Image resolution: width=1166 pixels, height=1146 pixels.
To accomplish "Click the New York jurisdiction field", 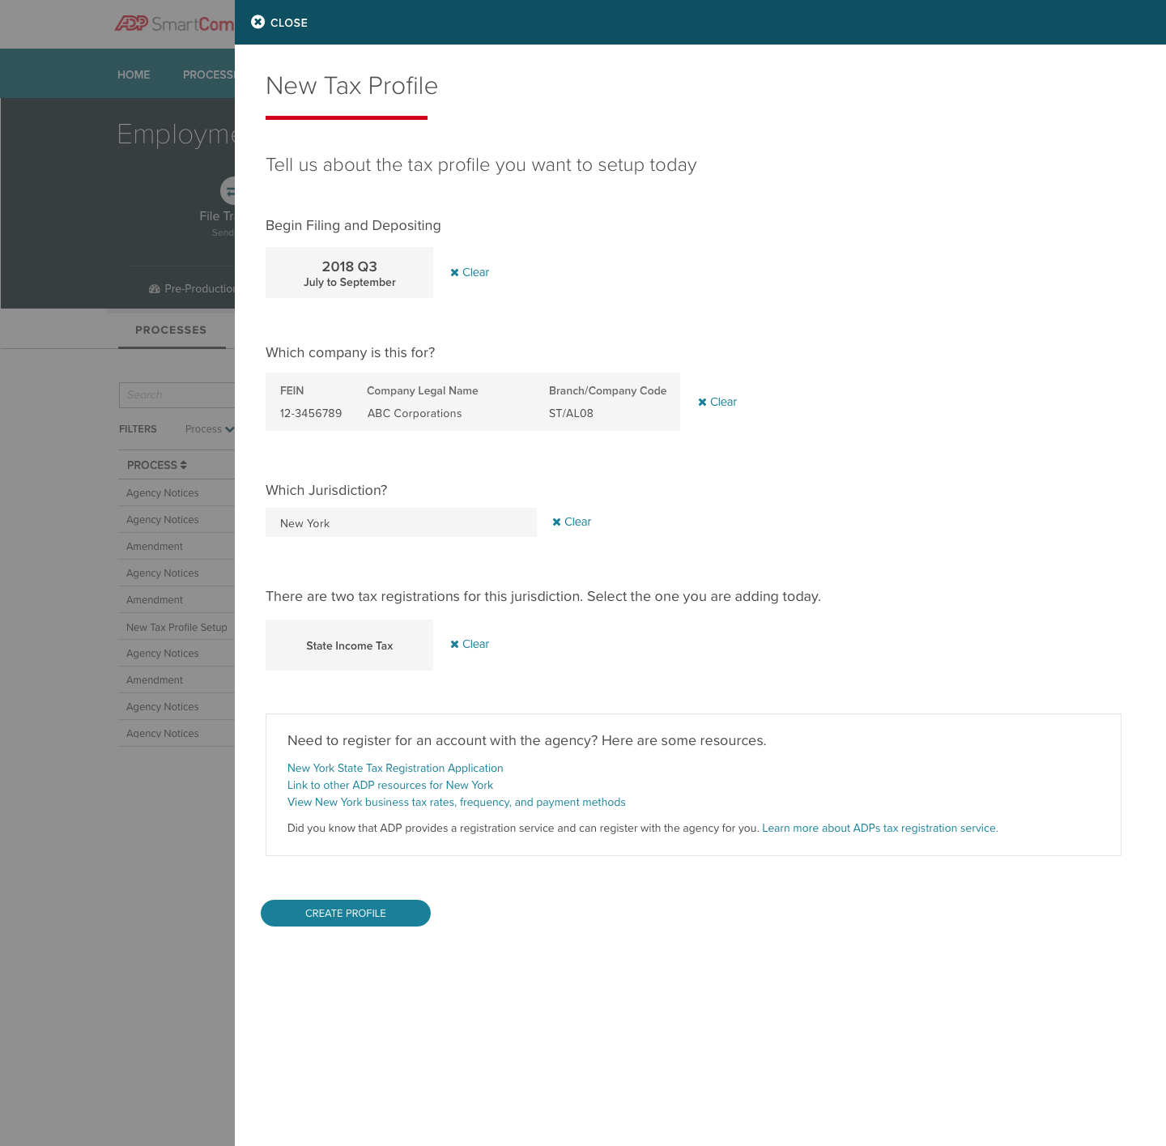I will [401, 522].
